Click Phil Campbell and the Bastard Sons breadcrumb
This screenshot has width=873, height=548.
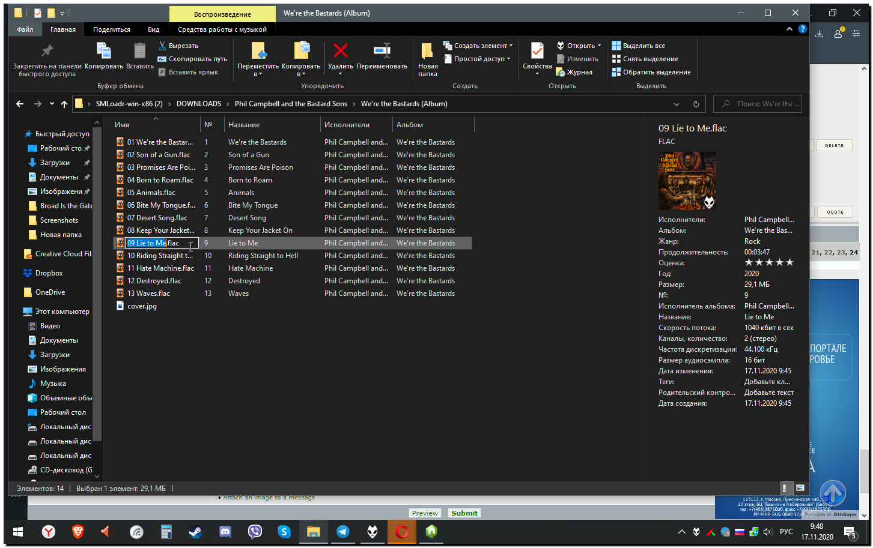291,104
